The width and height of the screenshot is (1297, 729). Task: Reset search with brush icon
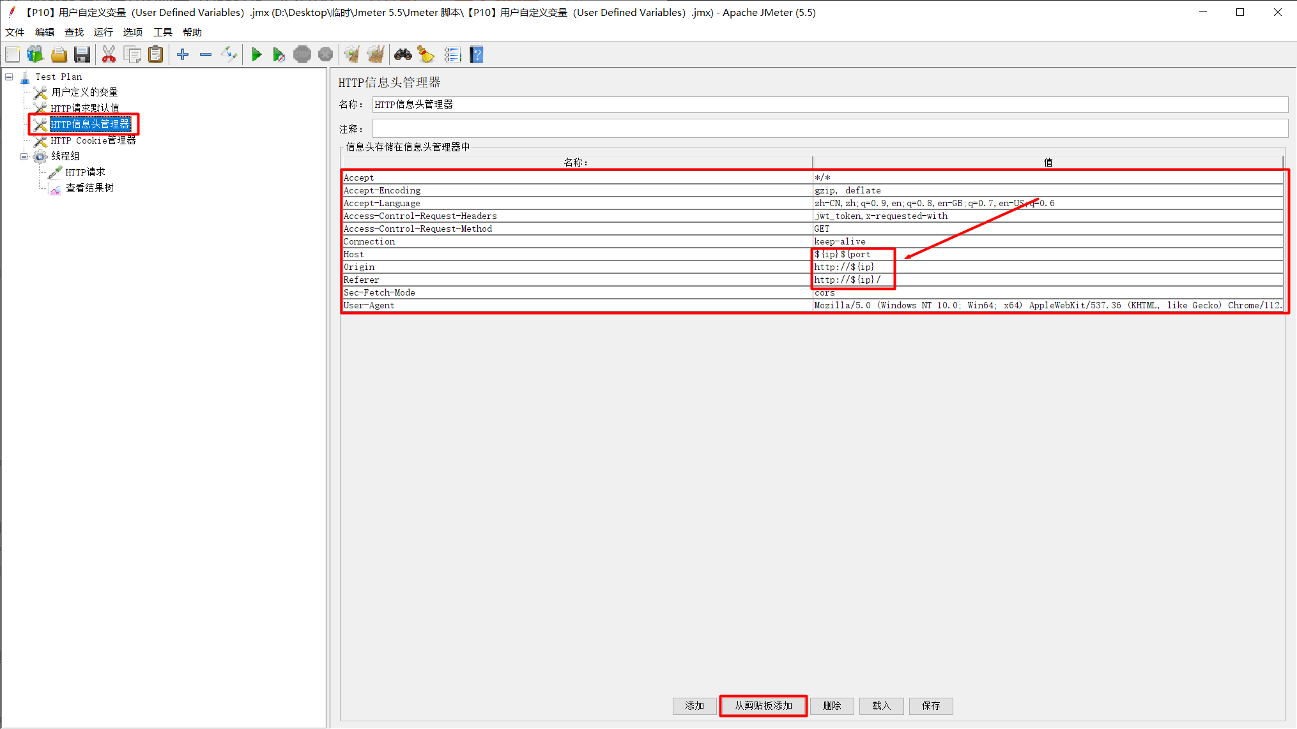(426, 55)
